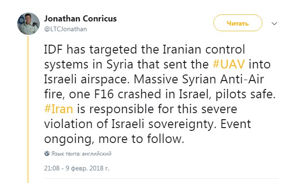Expand the chevron menu beside Читать
This screenshot has height=183, width=295.
274,23
